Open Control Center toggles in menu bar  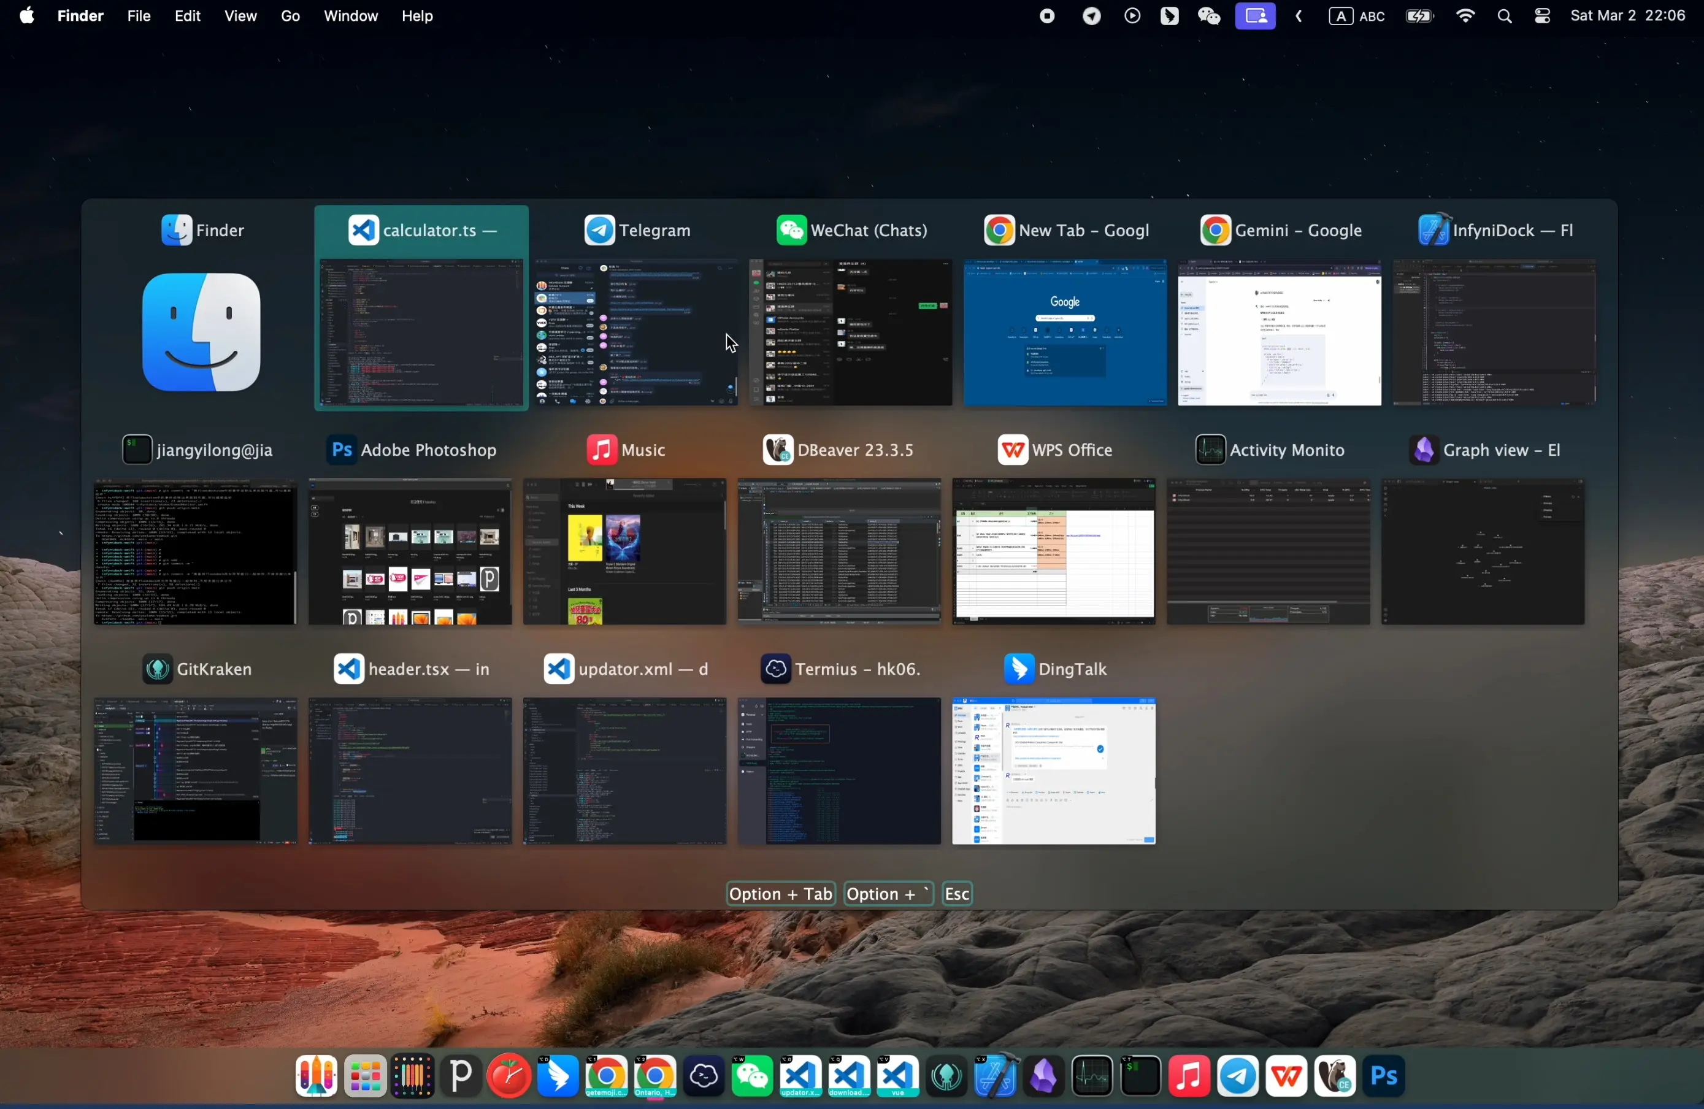point(1542,16)
